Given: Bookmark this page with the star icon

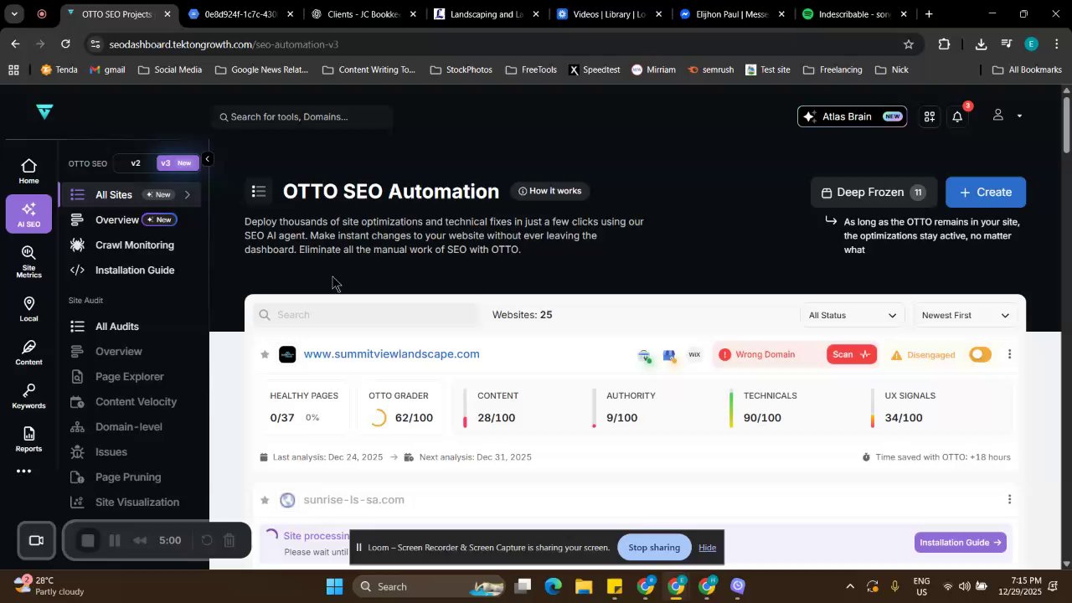Looking at the screenshot, I should tap(909, 44).
